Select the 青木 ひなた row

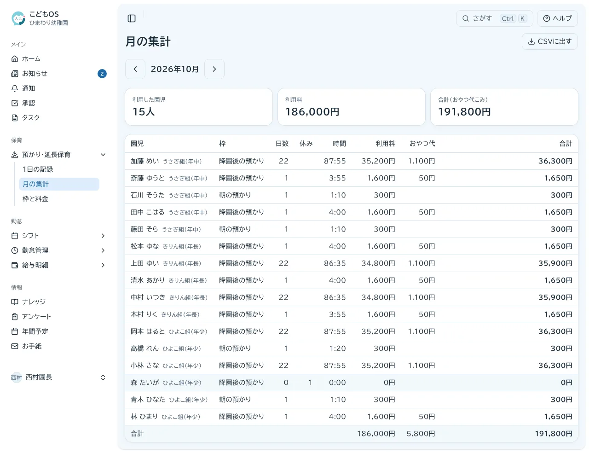(352, 400)
